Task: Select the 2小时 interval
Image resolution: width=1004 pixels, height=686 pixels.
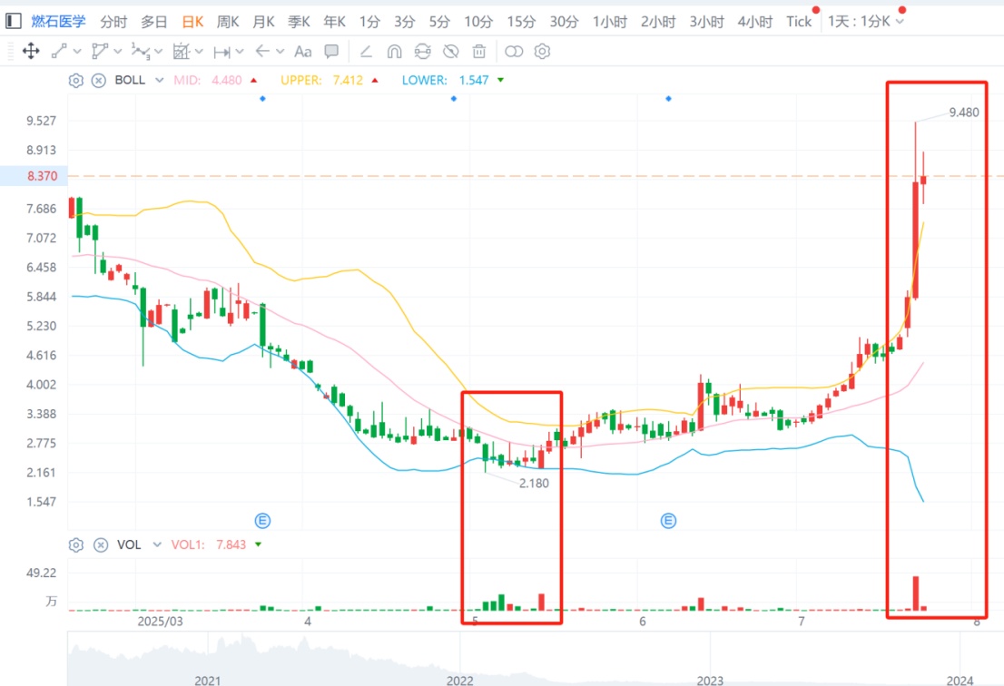Action: tap(658, 22)
